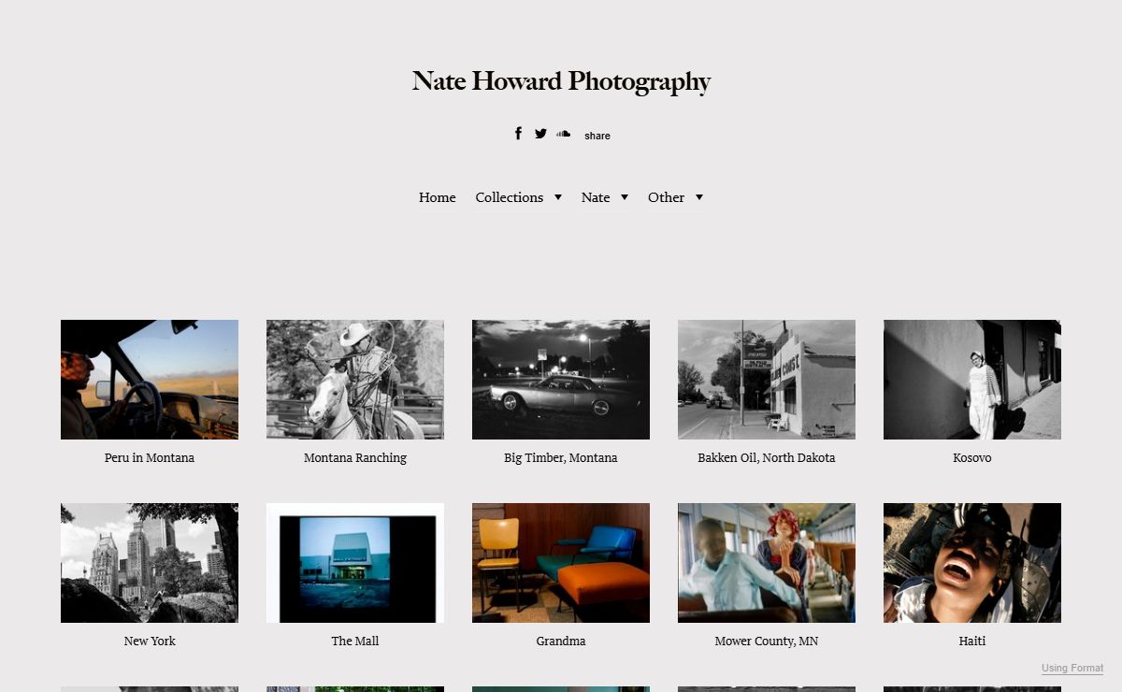The height and width of the screenshot is (692, 1122).
Task: Click the Nate Howard Photography title
Action: point(561,81)
